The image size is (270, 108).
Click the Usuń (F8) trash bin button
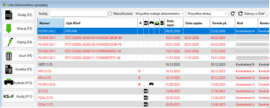18,56
